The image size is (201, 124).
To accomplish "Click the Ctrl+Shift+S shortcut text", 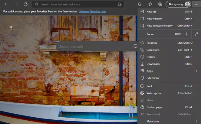I will [185, 93].
